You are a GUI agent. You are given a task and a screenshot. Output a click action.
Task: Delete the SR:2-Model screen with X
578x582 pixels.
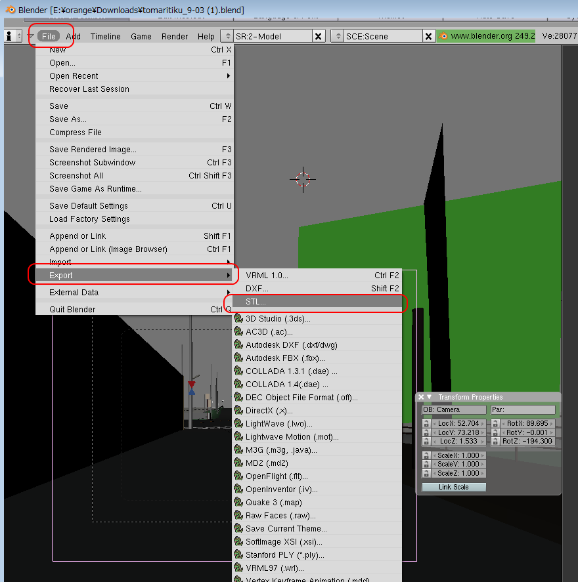point(319,36)
